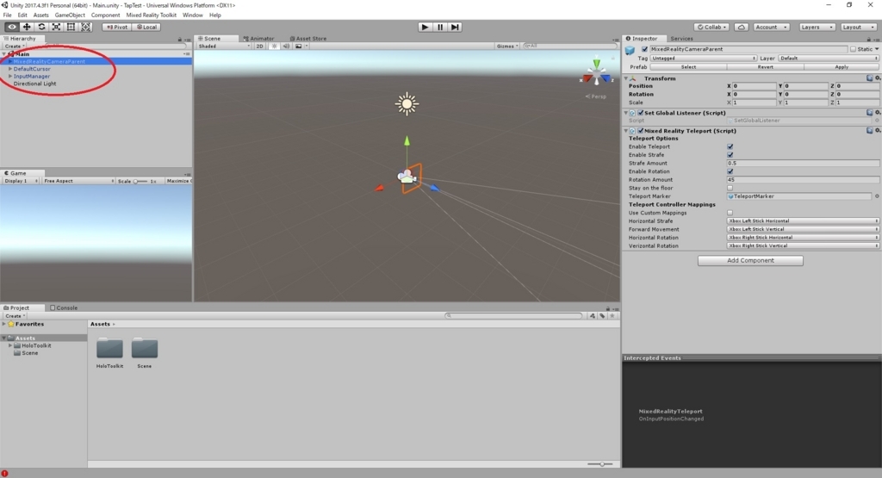Click the red error icon in status bar
This screenshot has width=882, height=478.
[x=5, y=474]
